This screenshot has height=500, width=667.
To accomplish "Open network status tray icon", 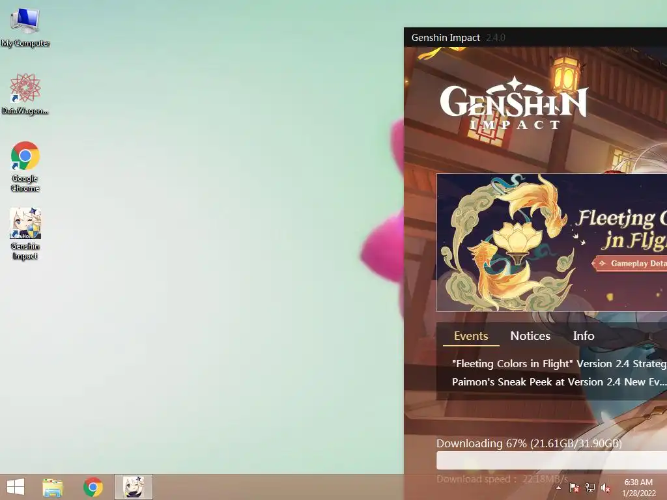I will click(590, 488).
